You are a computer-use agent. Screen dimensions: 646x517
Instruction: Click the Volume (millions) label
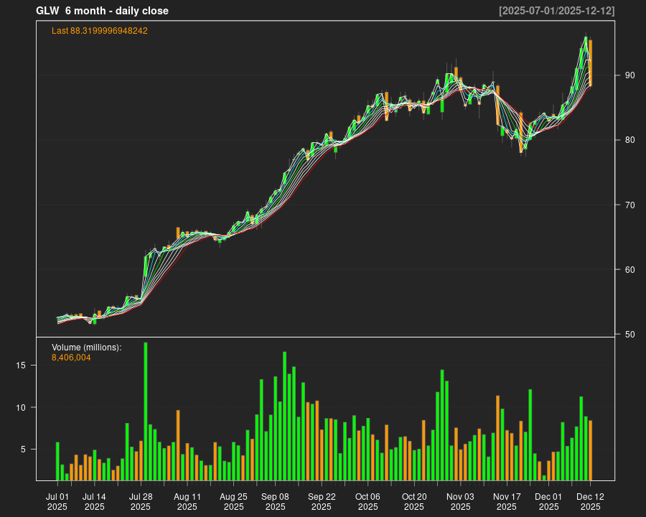click(86, 347)
